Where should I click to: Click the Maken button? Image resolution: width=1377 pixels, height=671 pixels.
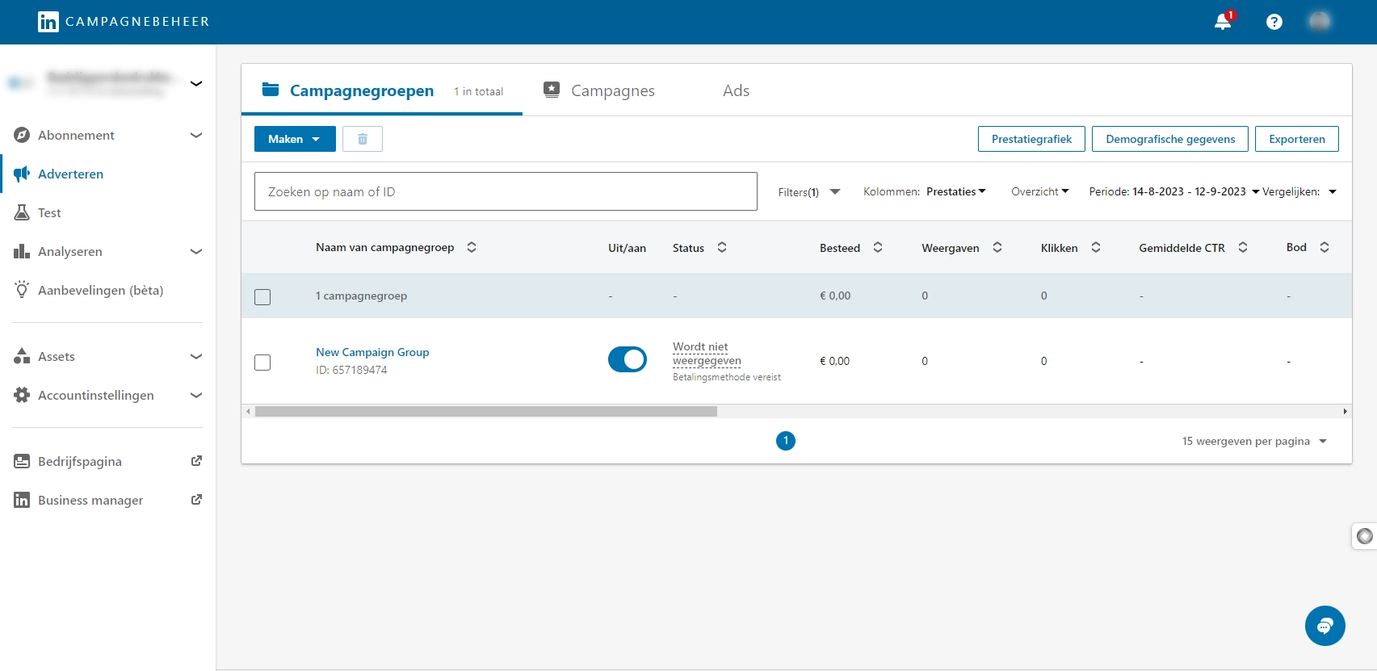[x=295, y=139]
